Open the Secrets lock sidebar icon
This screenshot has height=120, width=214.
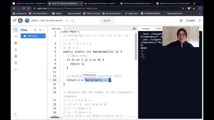(x=16, y=50)
